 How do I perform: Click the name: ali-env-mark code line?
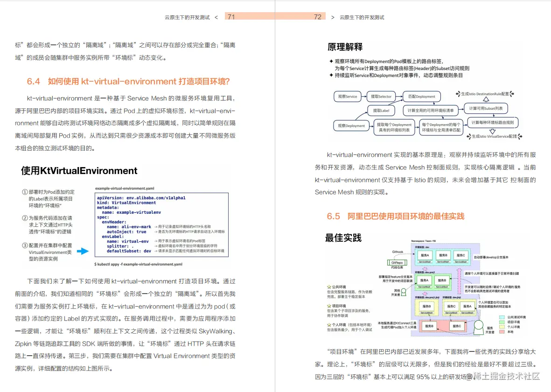point(129,227)
